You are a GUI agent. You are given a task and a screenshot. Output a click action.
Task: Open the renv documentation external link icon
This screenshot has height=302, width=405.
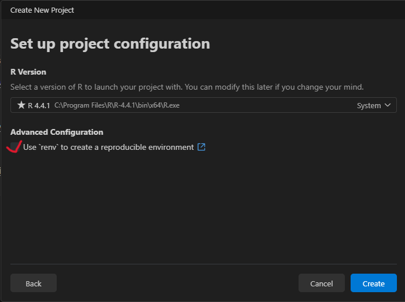click(x=201, y=147)
